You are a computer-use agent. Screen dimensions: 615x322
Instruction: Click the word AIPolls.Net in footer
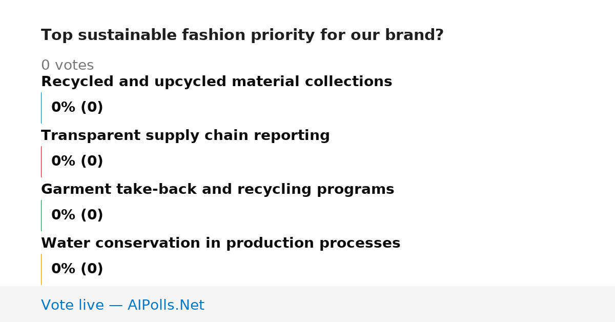point(166,305)
